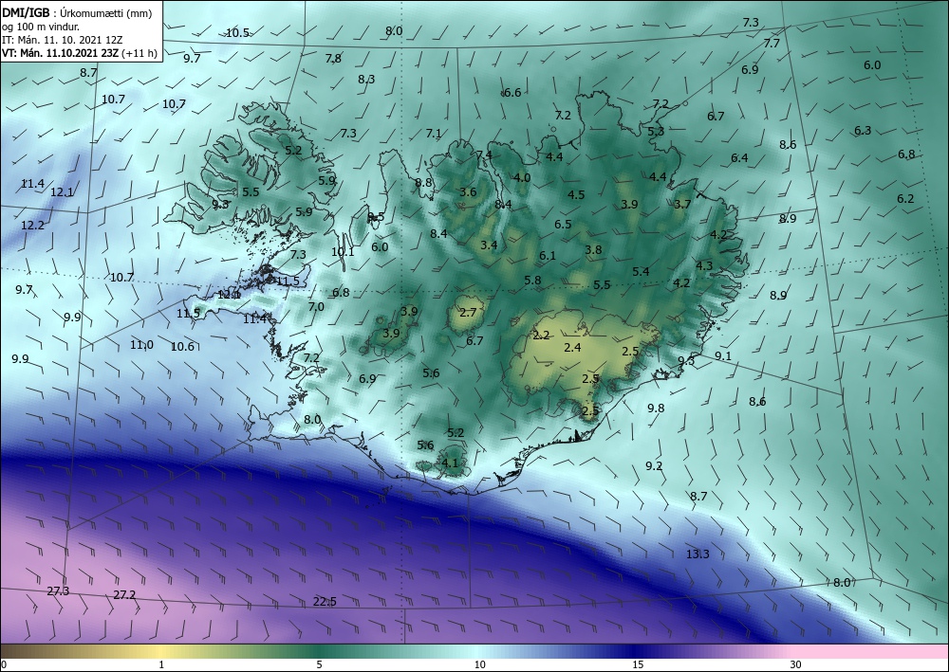The image size is (949, 672).
Task: Click the 4.1 value on the southern glacier
Action: (x=450, y=463)
